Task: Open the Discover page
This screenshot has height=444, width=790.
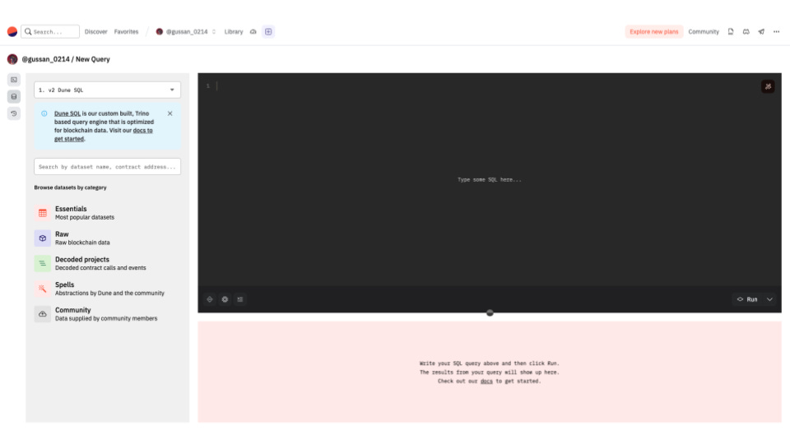Action: coord(95,32)
